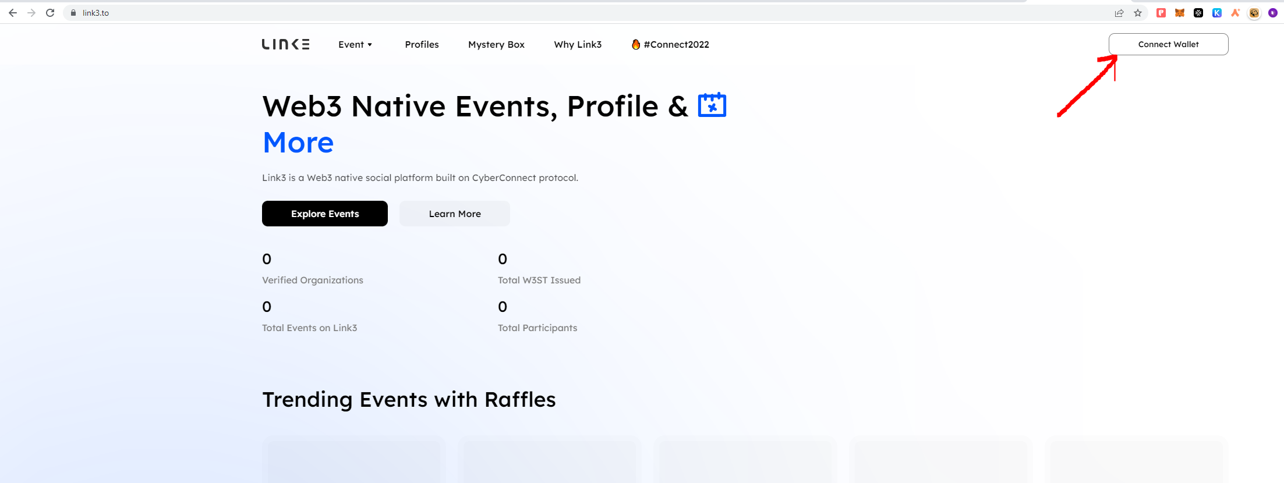Click the count above Verified Organizations

click(267, 259)
